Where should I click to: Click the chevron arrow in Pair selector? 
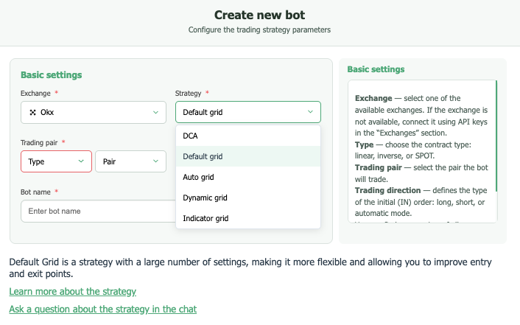coord(155,161)
